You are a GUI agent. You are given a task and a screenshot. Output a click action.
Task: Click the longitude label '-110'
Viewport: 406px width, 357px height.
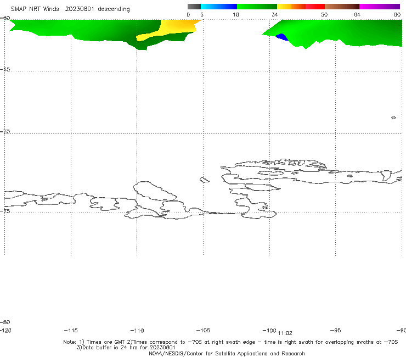coord(137,331)
